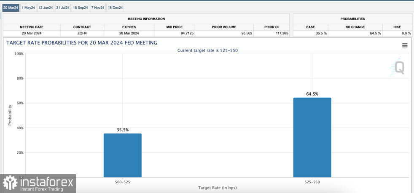Click the MEETING INFORMATION header
414x193 pixels.
pos(146,19)
